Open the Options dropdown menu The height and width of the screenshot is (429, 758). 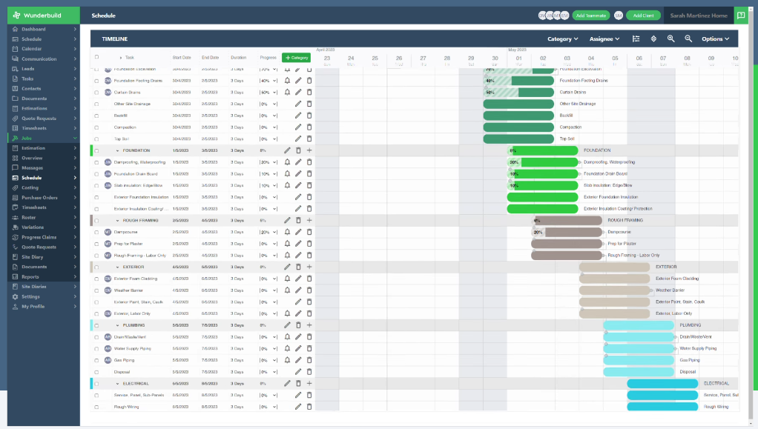click(716, 39)
